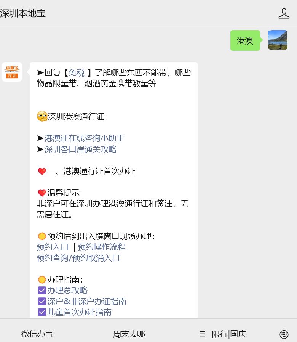Viewport: 297px width, 342px height.
Task: Open the 限行|国庆 bottom menu
Action: [229, 334]
